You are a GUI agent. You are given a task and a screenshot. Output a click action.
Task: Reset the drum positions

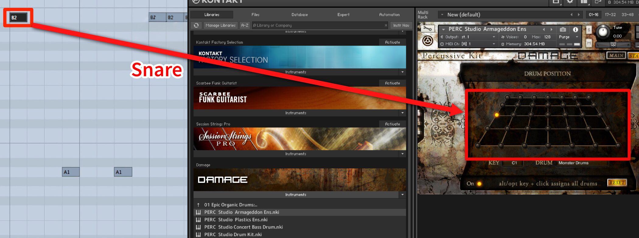(617, 183)
